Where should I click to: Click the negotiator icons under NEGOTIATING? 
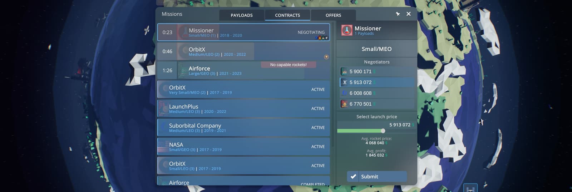tap(322, 38)
